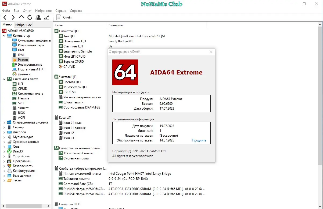This screenshot has height=209, width=323.
Task: Click the IPMI icon in tree
Action: click(15, 55)
